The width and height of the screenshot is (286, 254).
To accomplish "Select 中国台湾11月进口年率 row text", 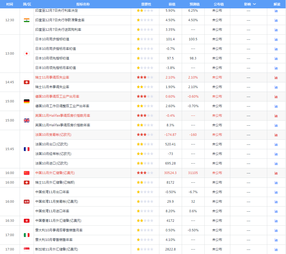I will (x=52, y=211).
